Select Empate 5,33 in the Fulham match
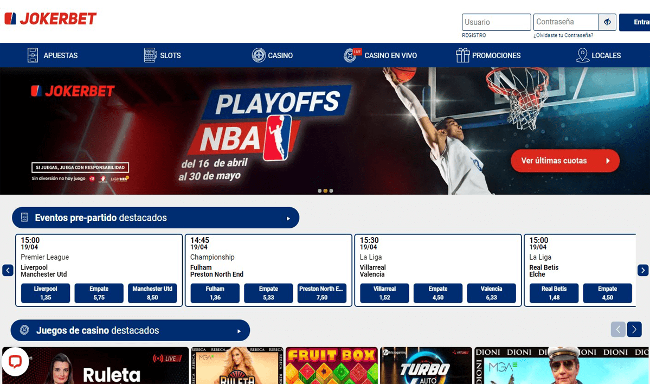Screen dimensions: 650x384 [x=269, y=293]
